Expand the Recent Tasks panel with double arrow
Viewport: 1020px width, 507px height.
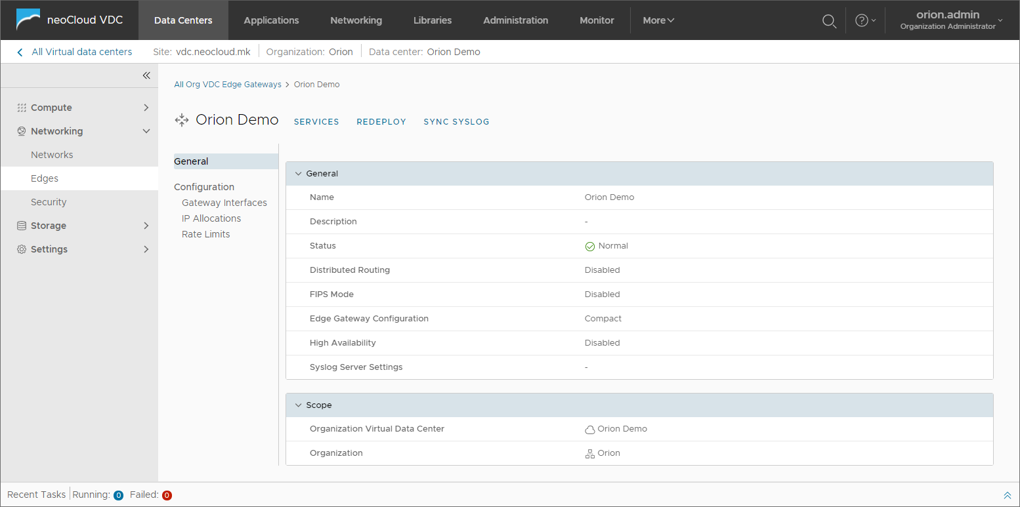coord(1008,495)
